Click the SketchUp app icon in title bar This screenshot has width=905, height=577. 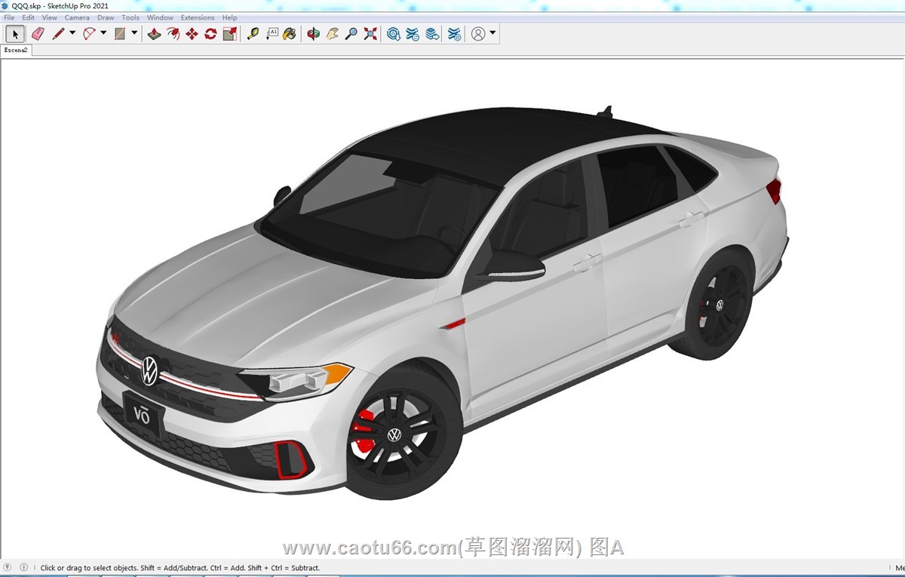click(5, 5)
